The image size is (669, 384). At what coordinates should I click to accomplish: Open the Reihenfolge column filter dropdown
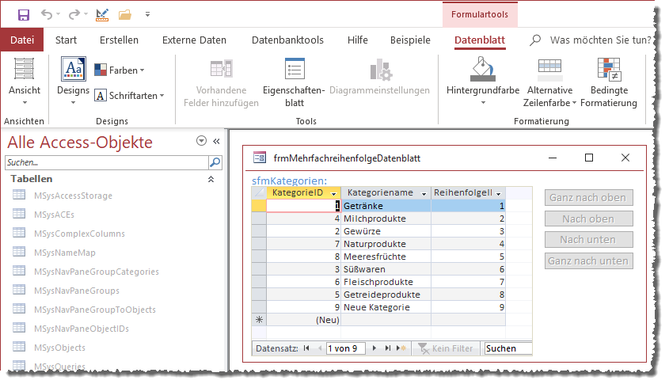[x=498, y=194]
